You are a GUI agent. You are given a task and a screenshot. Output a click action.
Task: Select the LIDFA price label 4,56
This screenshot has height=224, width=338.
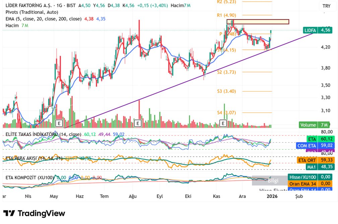(x=318, y=30)
